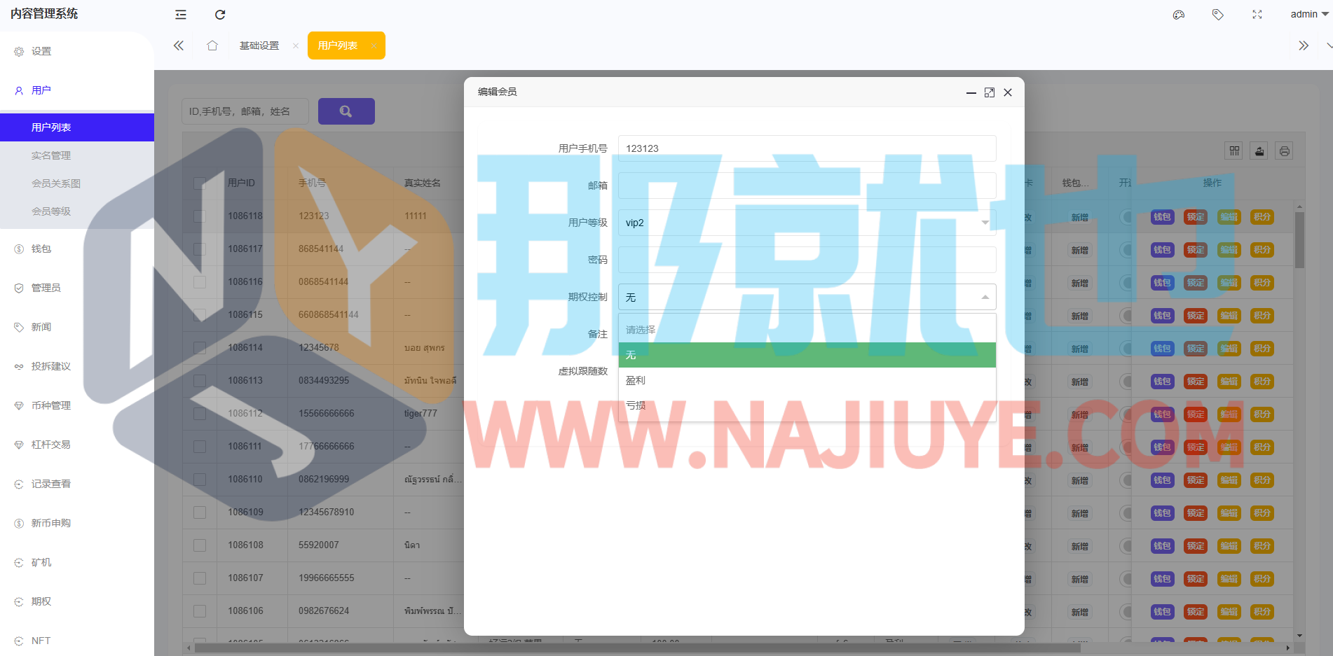Viewport: 1333px width, 656px height.
Task: Click the tag note icon in header
Action: point(1218,15)
